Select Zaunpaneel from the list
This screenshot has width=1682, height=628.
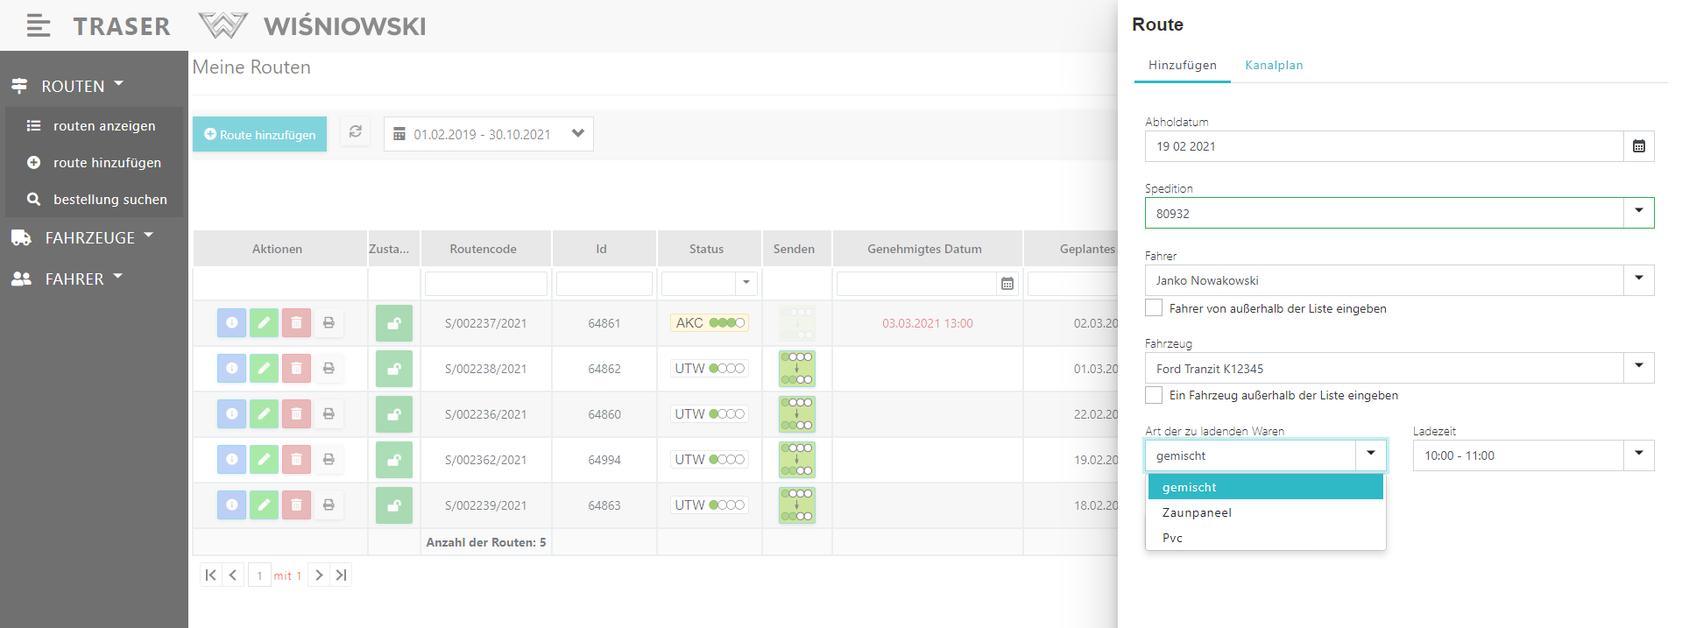pos(1197,512)
